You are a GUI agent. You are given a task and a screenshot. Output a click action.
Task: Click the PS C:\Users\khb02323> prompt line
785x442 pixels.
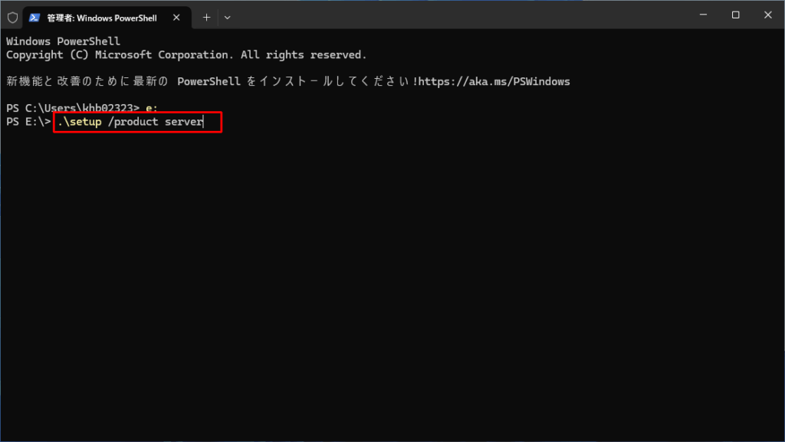81,108
